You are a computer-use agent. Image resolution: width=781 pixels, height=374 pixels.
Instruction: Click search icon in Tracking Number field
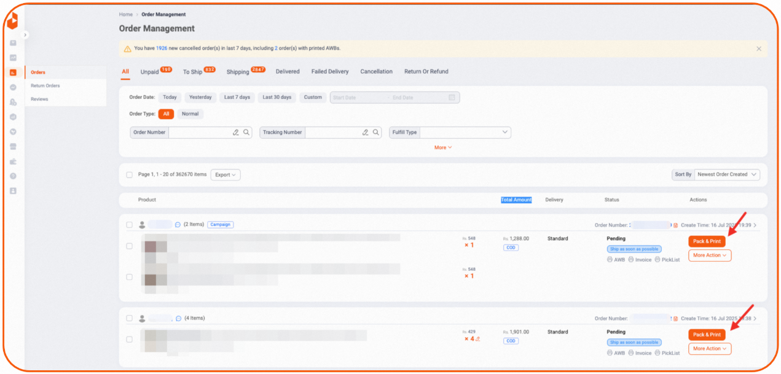[x=375, y=132]
